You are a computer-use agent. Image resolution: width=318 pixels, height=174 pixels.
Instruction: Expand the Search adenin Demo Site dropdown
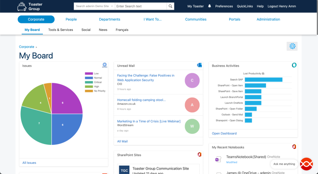click(x=95, y=6)
